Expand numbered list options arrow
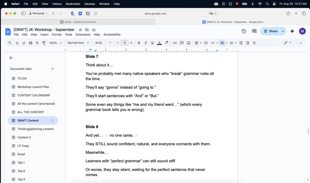This screenshot has width=310, height=183. (236, 43)
